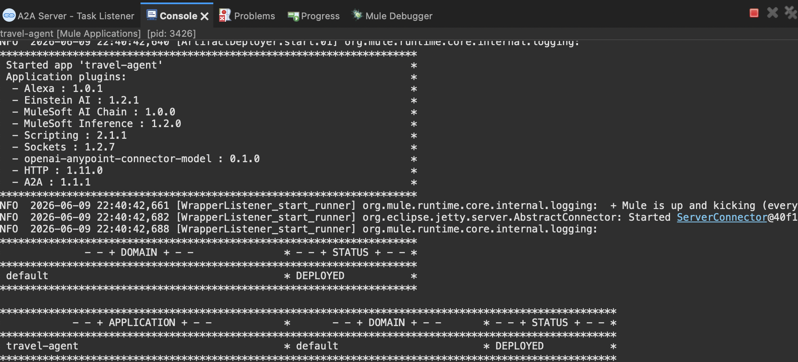The height and width of the screenshot is (362, 798).
Task: Close the Console tab
Action: [205, 16]
